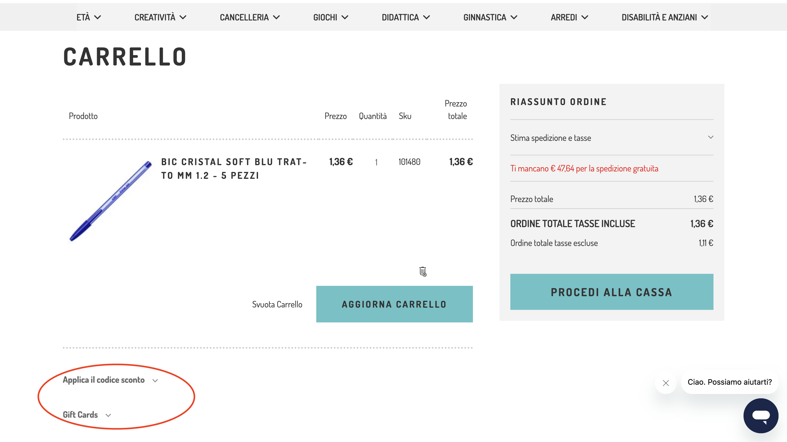Open the DIDATTICA menu
Viewport: 787px width, 442px height.
[x=406, y=17]
